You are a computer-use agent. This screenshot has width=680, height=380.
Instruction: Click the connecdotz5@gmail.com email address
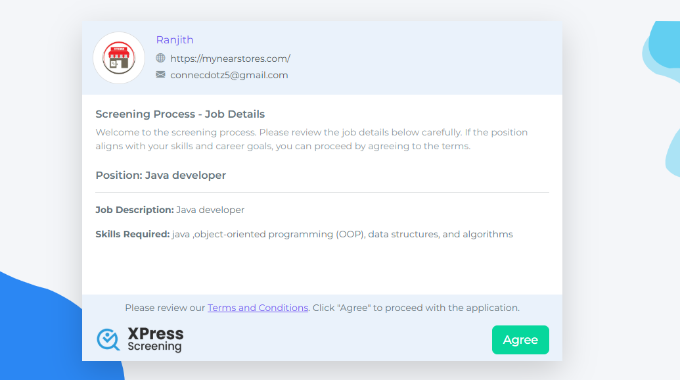[229, 75]
